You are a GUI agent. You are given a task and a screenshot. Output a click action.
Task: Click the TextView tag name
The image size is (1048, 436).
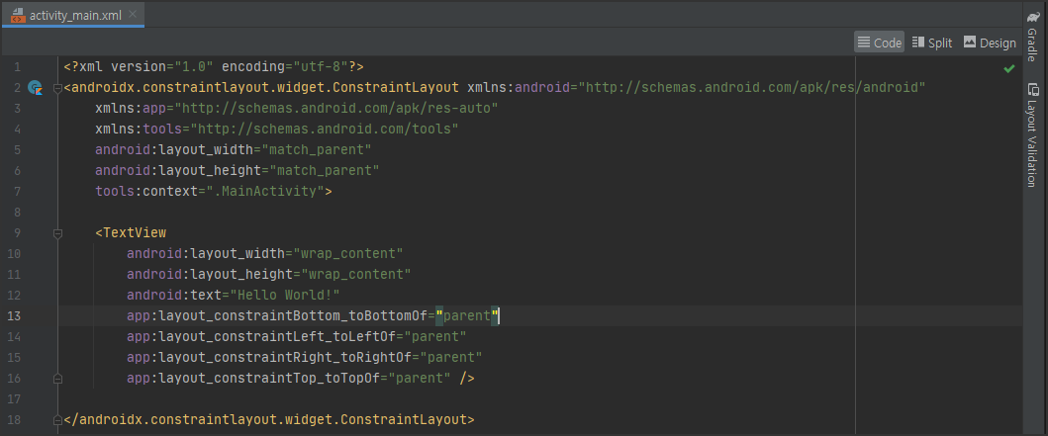pyautogui.click(x=135, y=233)
